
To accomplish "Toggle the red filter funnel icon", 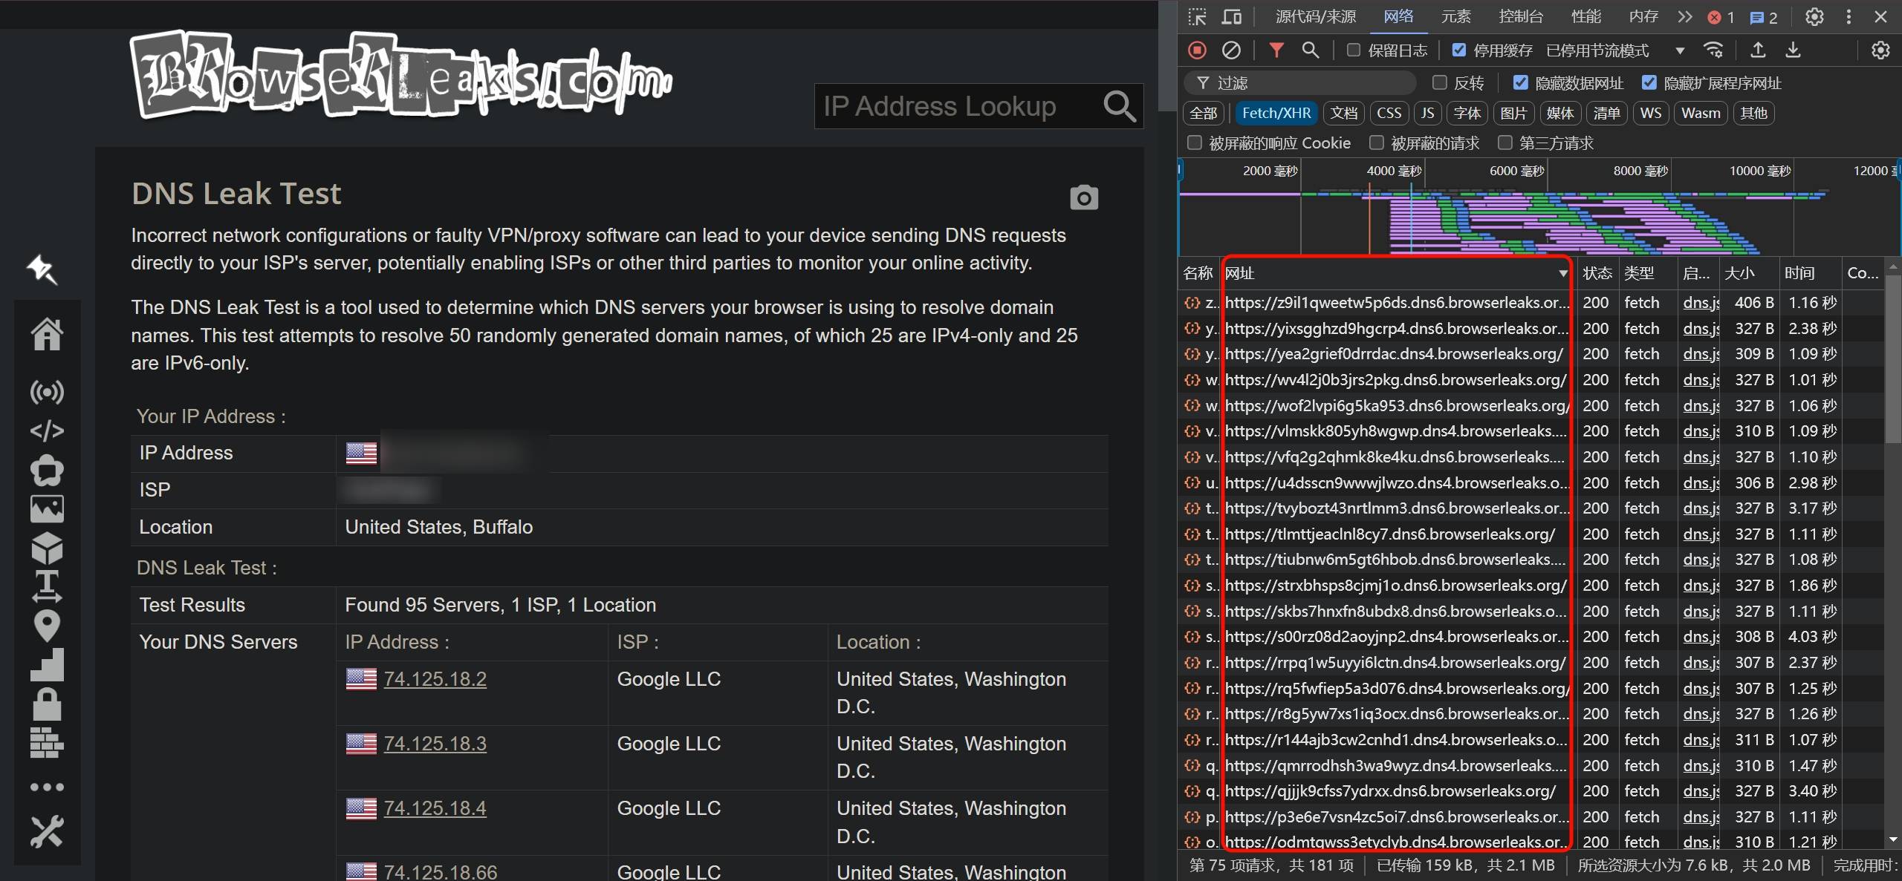I will [x=1276, y=50].
